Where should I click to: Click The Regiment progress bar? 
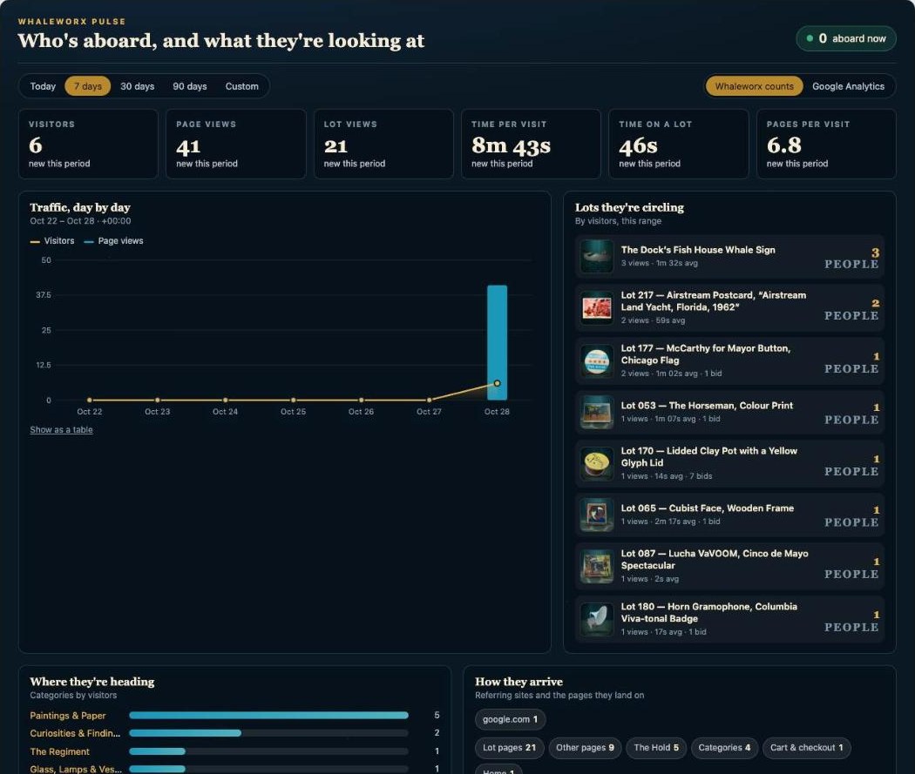point(268,751)
